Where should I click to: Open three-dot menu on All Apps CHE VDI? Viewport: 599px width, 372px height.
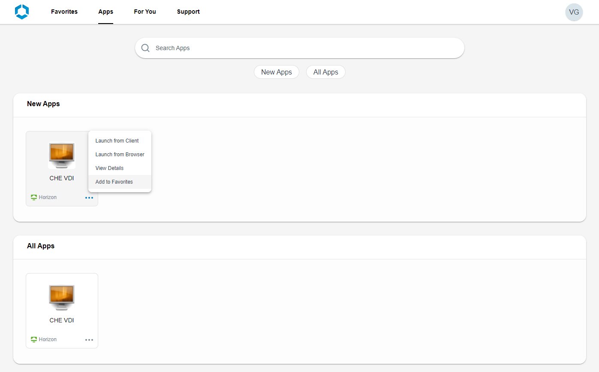pyautogui.click(x=89, y=340)
